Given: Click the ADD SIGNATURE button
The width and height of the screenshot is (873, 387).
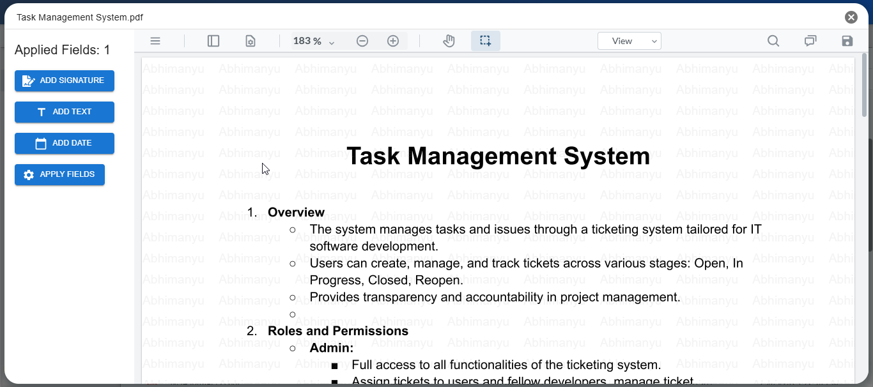Looking at the screenshot, I should [x=65, y=80].
